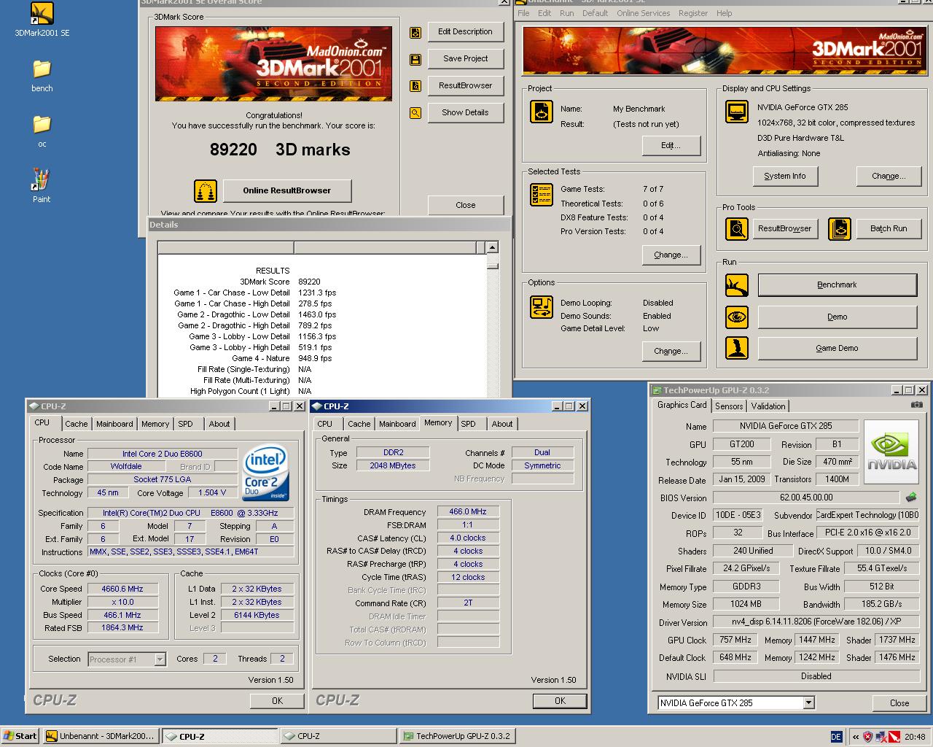Click the icon beside Online ResultBrowser
This screenshot has width=933, height=747.
click(x=206, y=191)
